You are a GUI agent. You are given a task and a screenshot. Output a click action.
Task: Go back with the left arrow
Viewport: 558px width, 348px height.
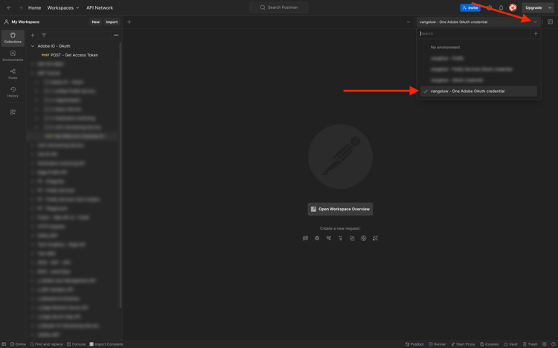tap(9, 7)
